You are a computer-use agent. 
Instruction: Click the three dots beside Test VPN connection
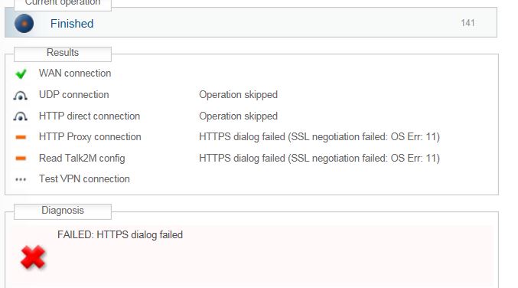(x=21, y=179)
